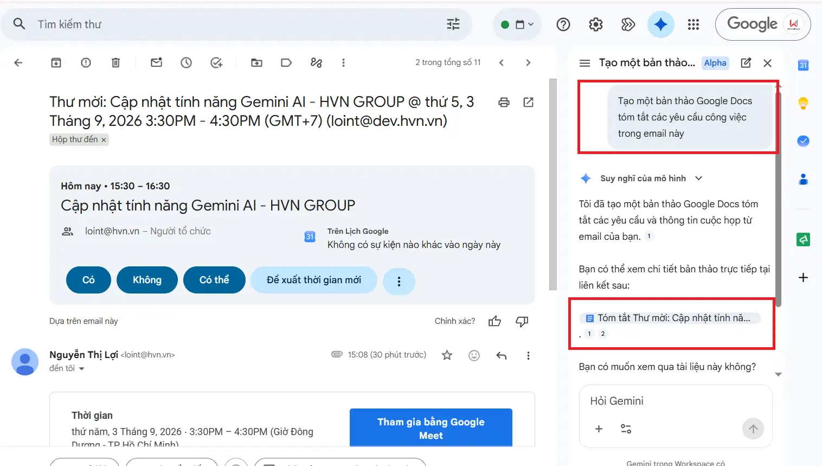Reply to Nguyễn Thị Lợi's email
The image size is (822, 466).
[502, 356]
